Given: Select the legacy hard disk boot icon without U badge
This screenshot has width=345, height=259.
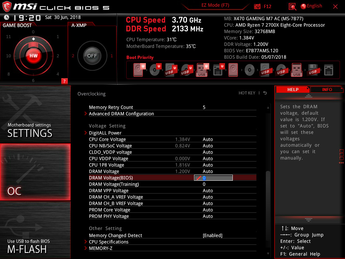Looking at the screenshot, I should 233,70.
